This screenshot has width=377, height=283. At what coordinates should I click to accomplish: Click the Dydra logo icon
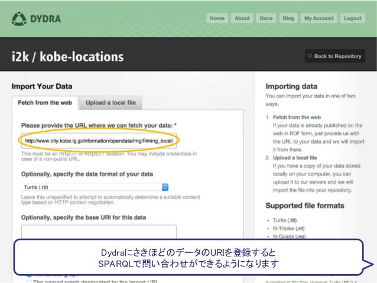tap(19, 19)
